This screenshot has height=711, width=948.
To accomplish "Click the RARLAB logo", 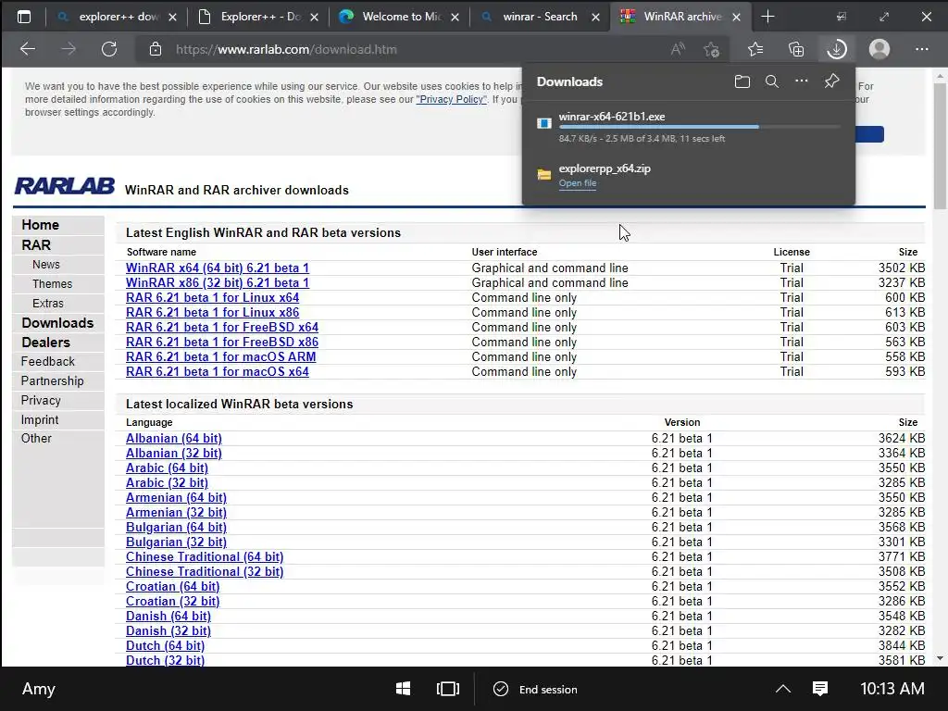I will [x=65, y=186].
